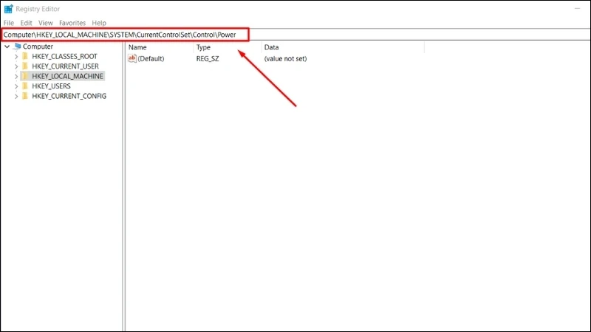Minimize the Registry Editor window
The width and height of the screenshot is (591, 332).
pos(577,8)
